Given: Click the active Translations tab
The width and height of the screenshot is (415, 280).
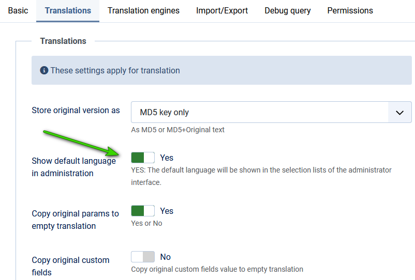Looking at the screenshot, I should coord(68,10).
